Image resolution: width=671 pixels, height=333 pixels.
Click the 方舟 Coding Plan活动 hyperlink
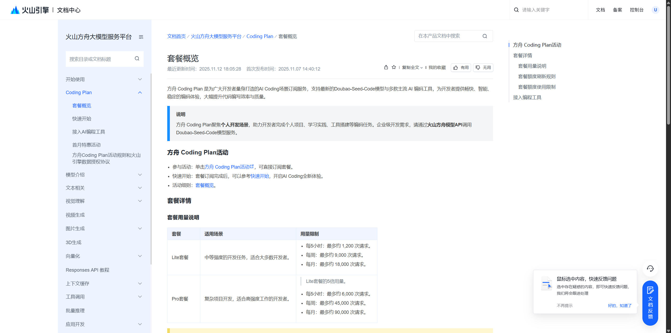click(x=229, y=167)
